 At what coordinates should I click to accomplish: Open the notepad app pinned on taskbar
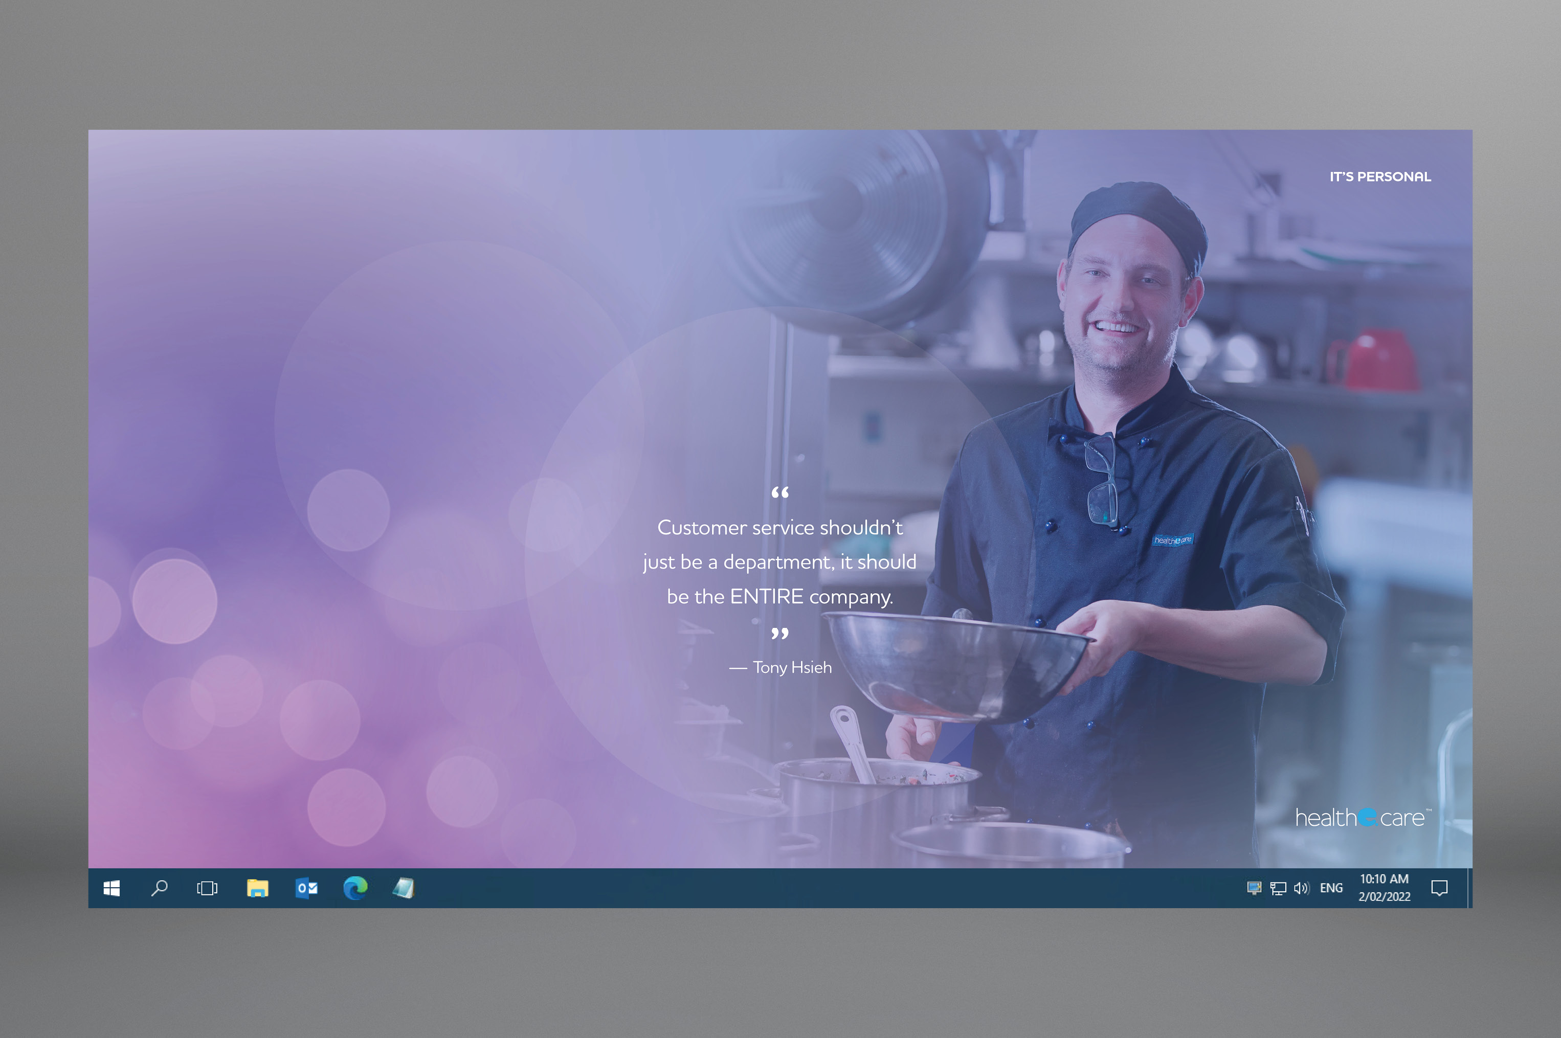[404, 888]
